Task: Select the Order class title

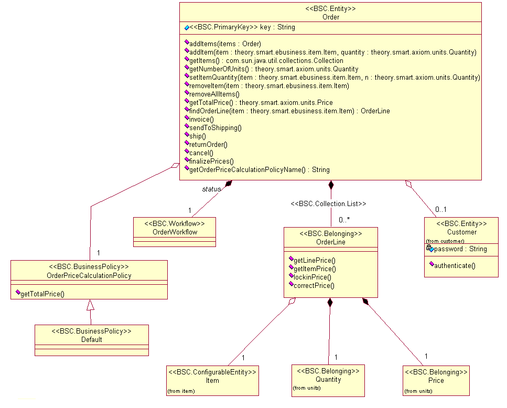Action: click(x=330, y=17)
